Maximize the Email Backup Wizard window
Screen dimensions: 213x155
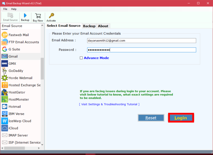click(198, 3)
